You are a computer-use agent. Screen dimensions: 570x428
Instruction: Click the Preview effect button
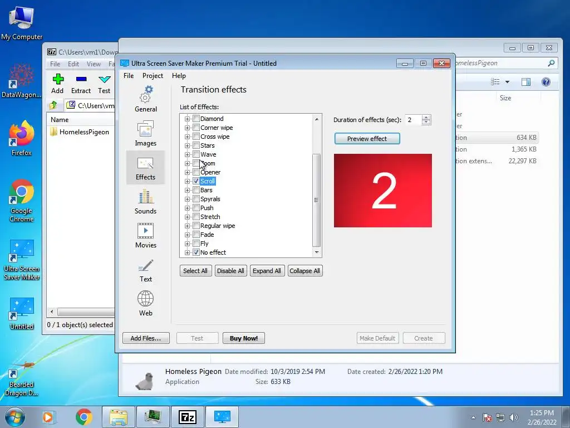click(367, 139)
